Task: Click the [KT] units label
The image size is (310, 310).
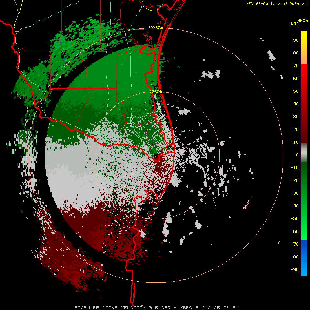Action: [x=294, y=24]
